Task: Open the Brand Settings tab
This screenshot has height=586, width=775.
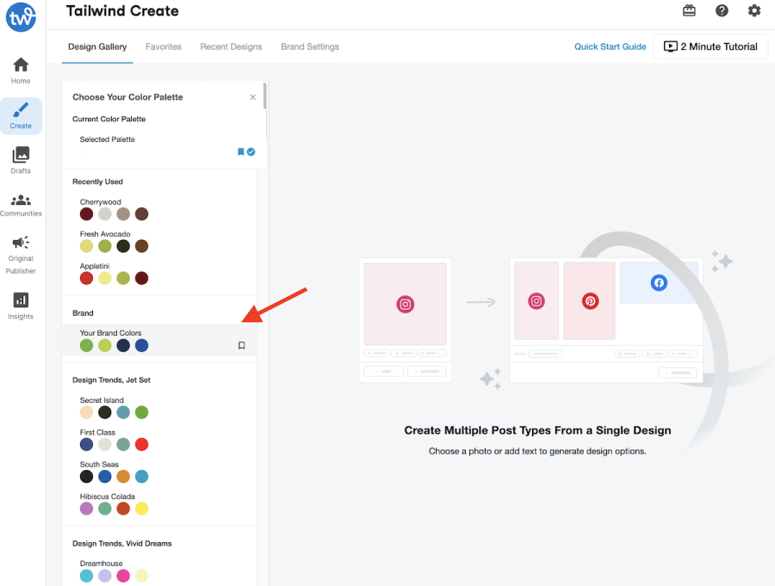Action: click(x=310, y=46)
